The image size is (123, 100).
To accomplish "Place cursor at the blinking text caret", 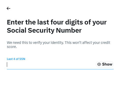I will click(7, 65).
